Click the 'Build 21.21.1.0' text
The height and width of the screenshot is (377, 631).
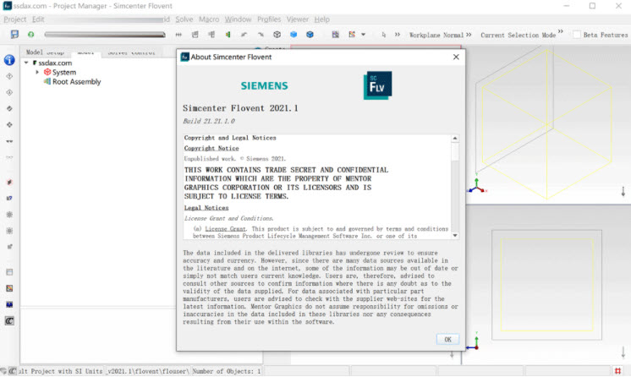(x=209, y=121)
